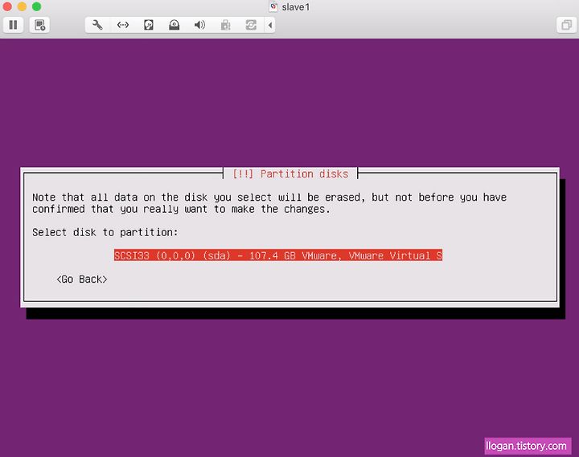Click the grayed sharing sync icon

tap(251, 25)
